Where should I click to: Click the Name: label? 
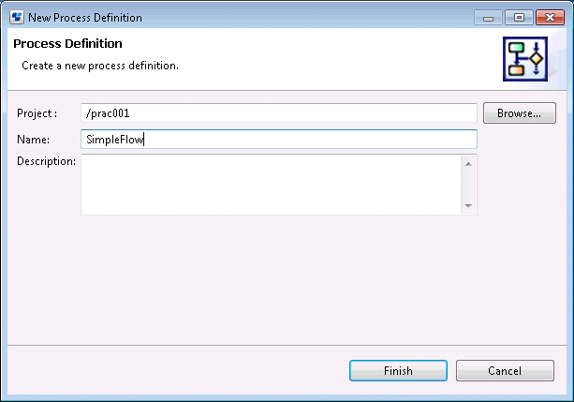[x=34, y=140]
